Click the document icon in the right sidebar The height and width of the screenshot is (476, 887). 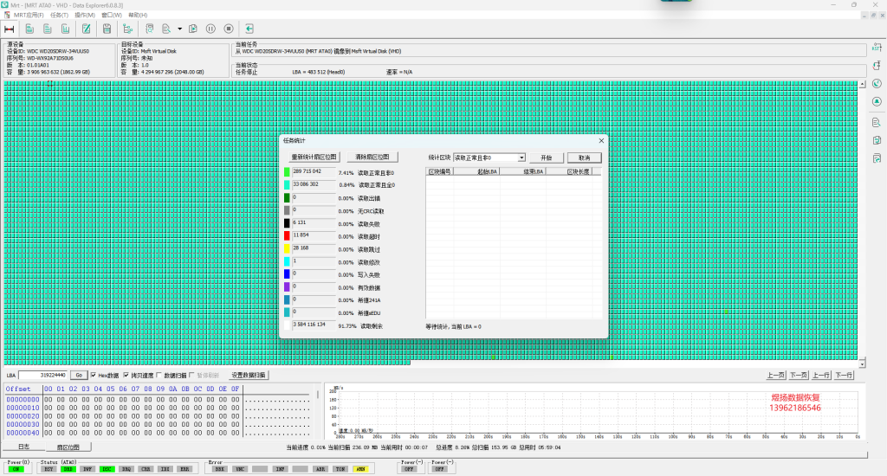coord(877,122)
